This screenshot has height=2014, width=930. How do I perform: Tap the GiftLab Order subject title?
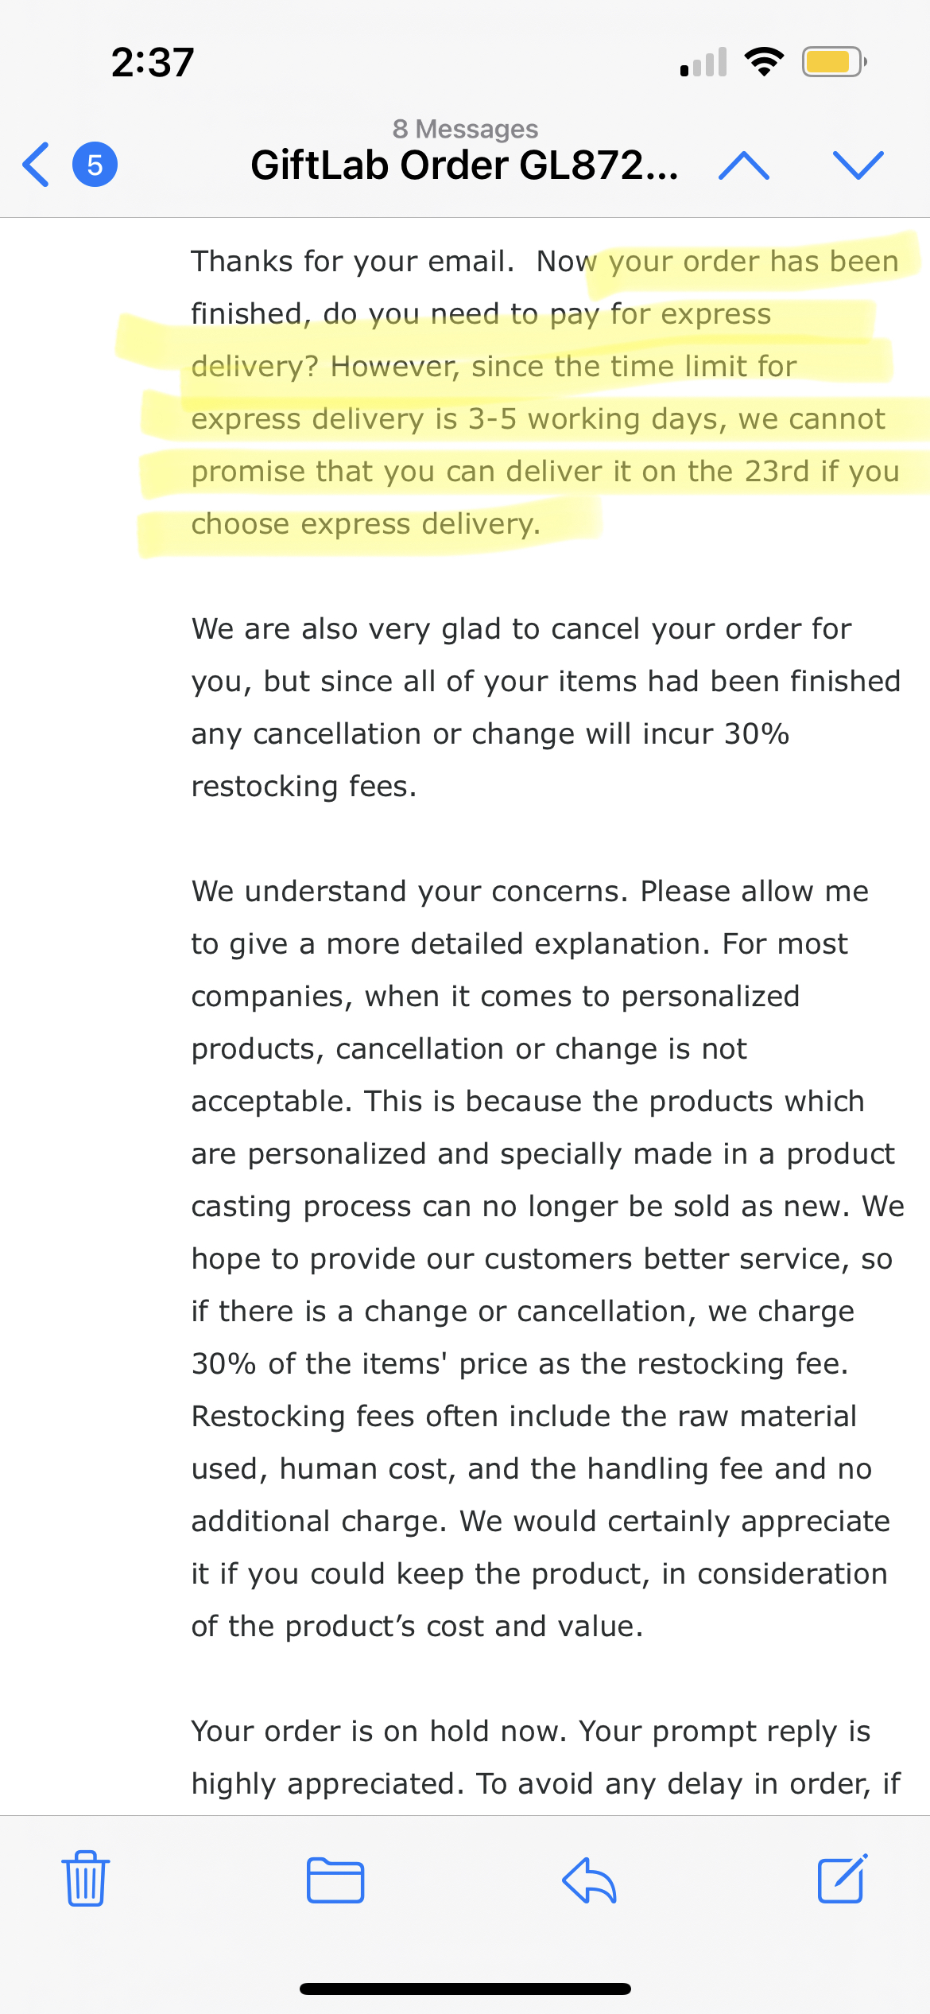464,165
